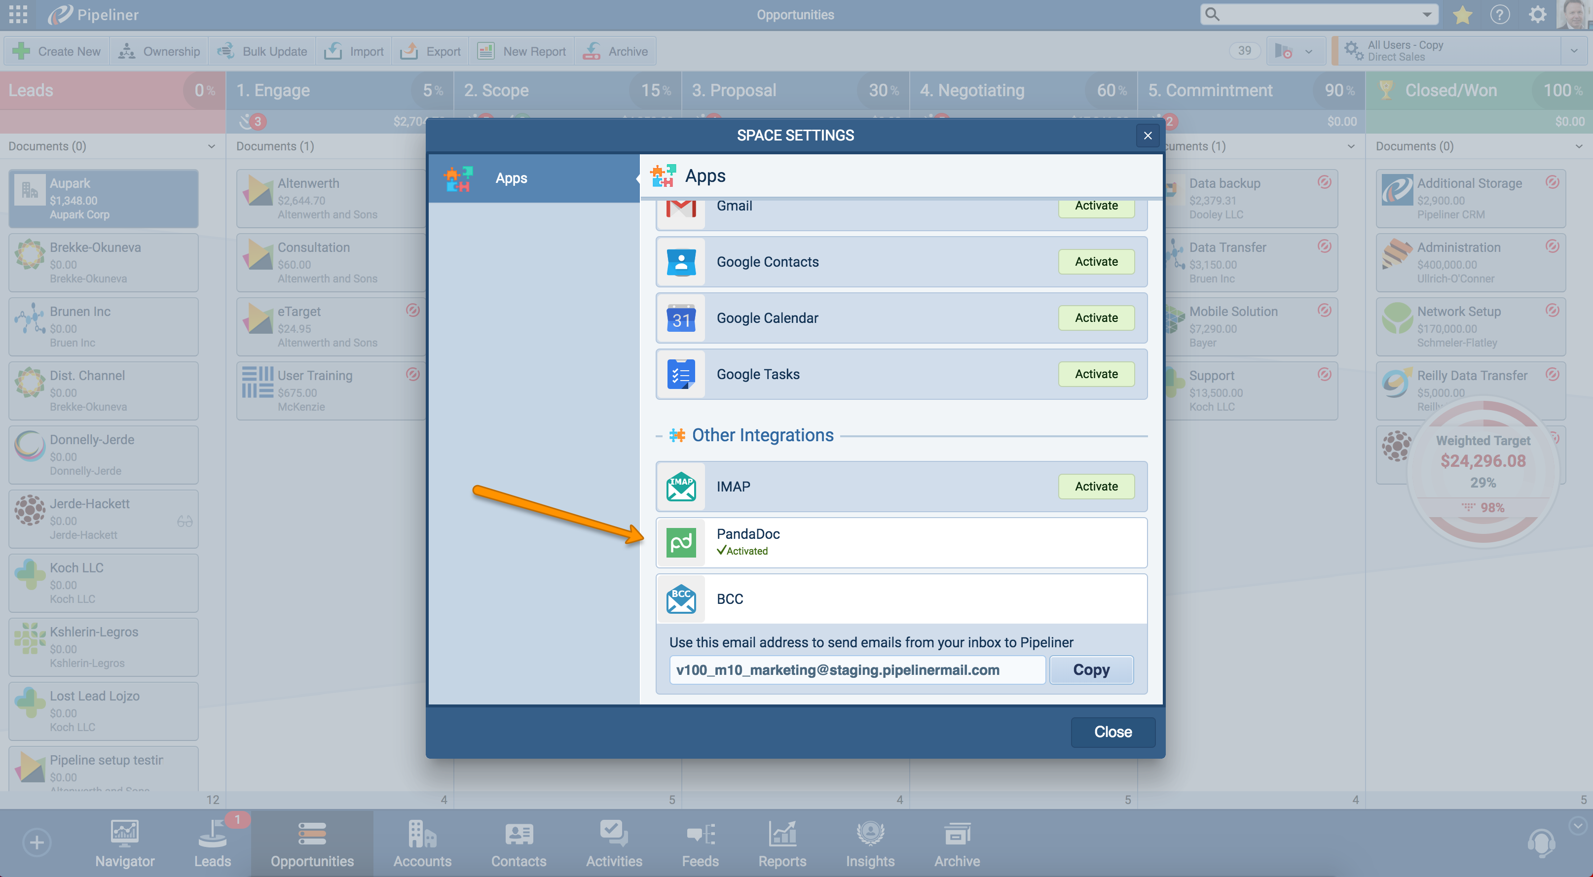The width and height of the screenshot is (1593, 877).
Task: Click the Gmail integration icon
Action: [680, 207]
